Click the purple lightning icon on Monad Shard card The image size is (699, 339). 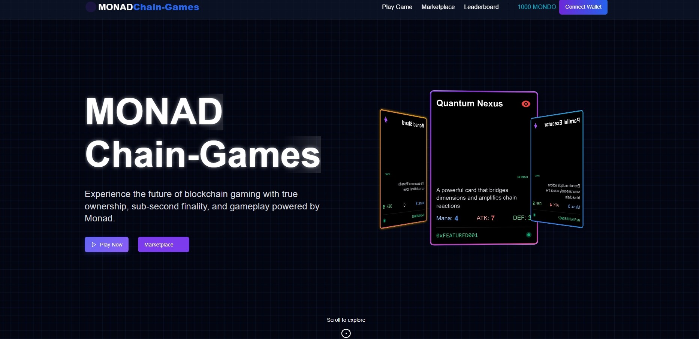(x=386, y=120)
